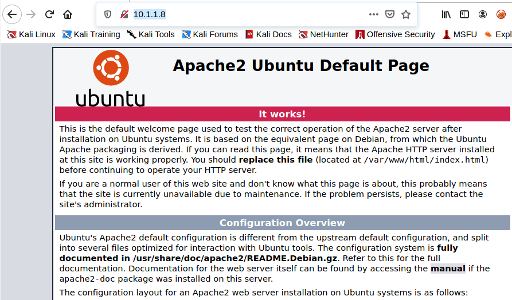
Task: Click the forward navigation arrow
Action: click(x=31, y=14)
